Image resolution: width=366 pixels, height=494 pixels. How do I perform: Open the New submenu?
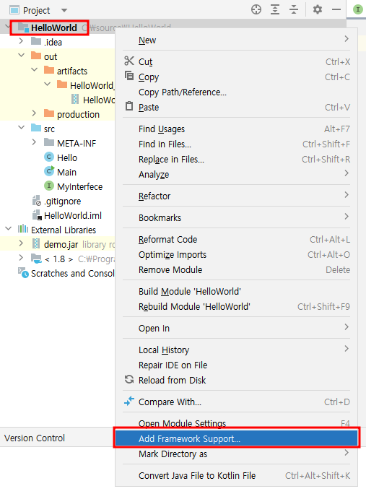[236, 40]
